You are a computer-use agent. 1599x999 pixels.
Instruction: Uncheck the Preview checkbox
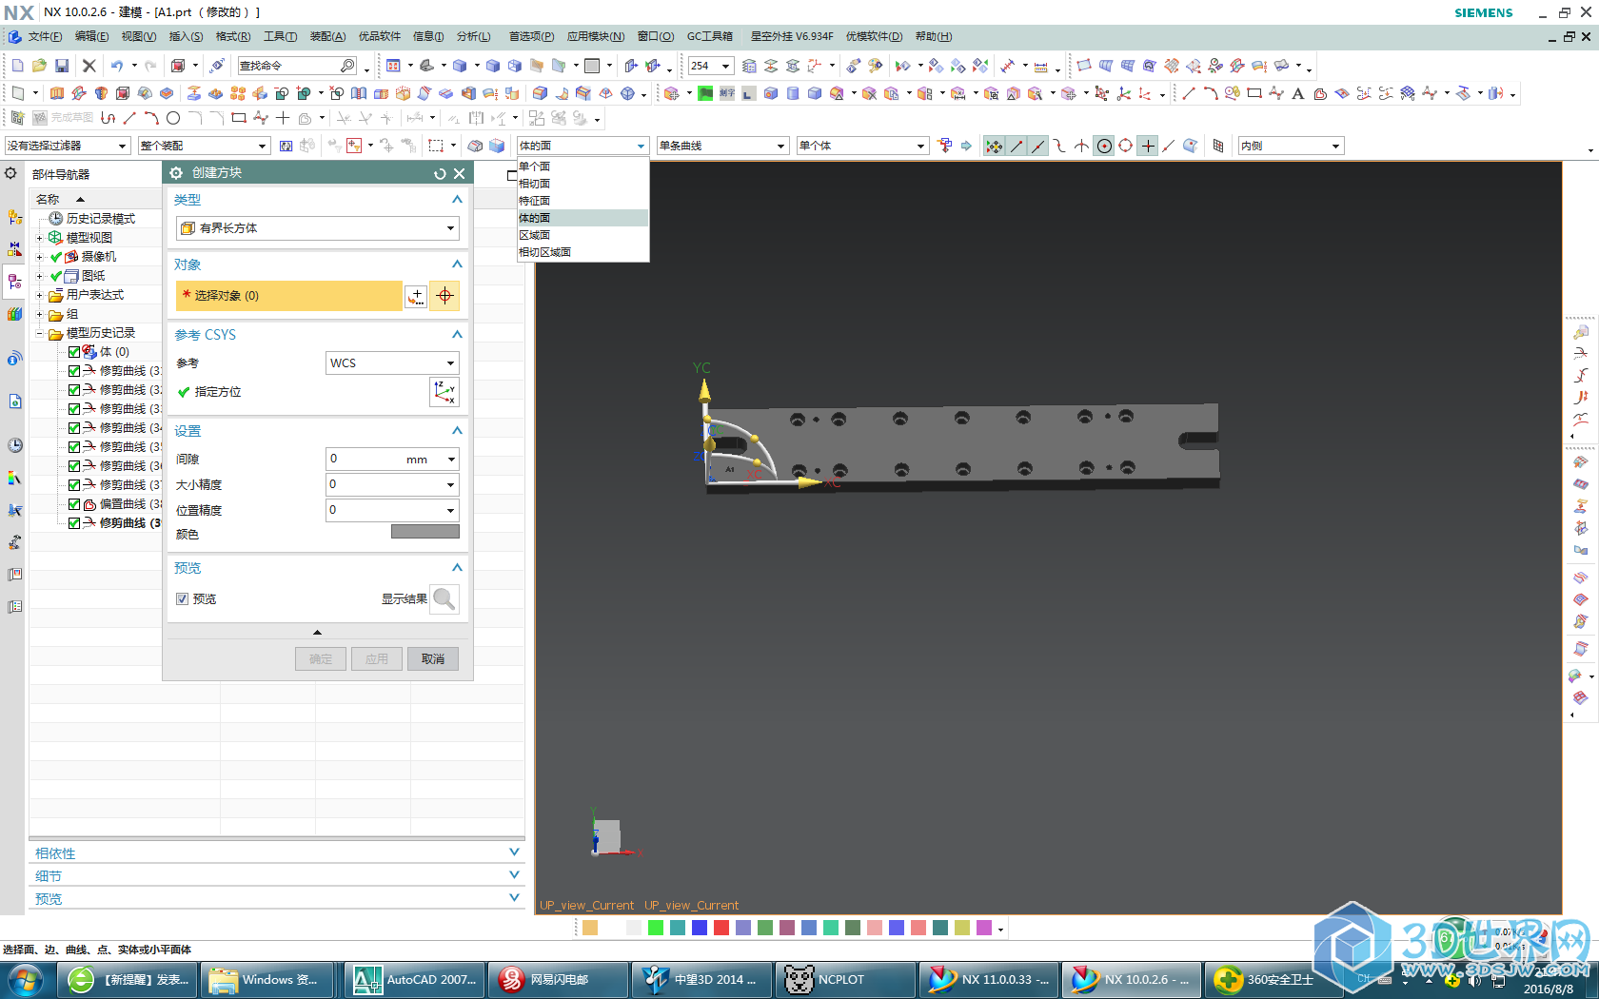182,599
